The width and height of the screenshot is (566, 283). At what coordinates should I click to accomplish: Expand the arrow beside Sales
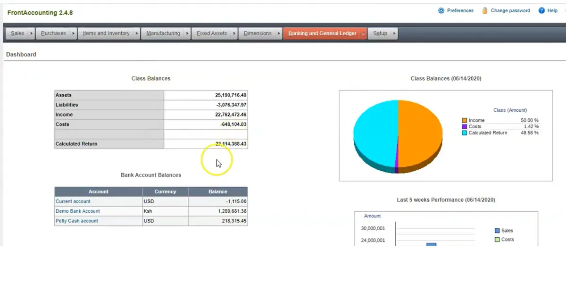pyautogui.click(x=32, y=33)
